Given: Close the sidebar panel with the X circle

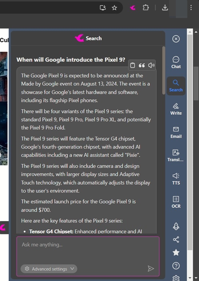Looking at the screenshot, I should click(x=176, y=39).
